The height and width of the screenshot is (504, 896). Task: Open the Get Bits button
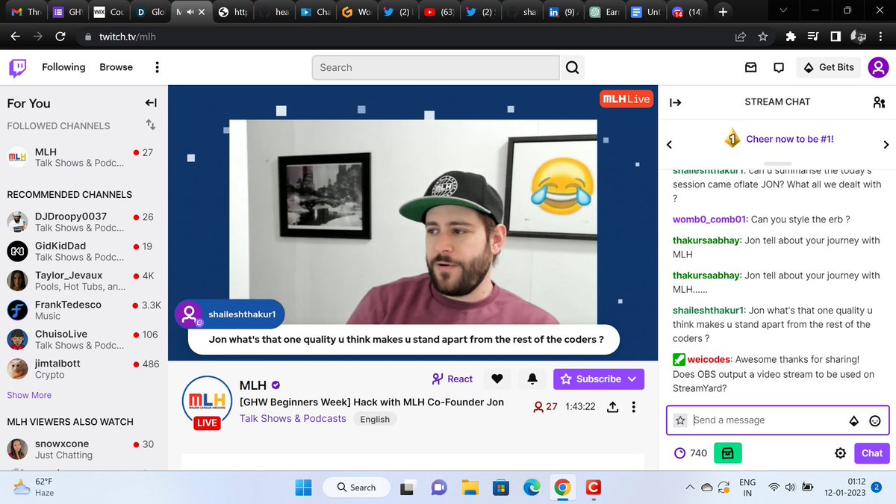829,67
